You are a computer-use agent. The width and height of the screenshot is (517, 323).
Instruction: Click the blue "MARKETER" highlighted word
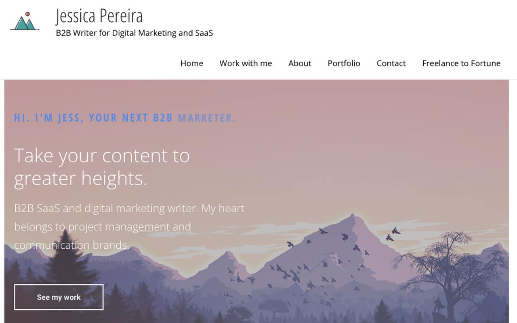coord(206,118)
